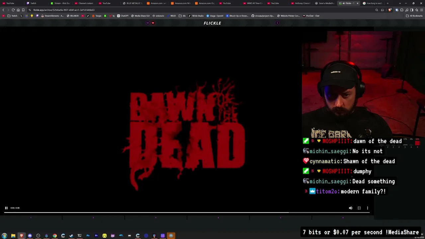
Task: Switch to the Send a MediaShare tab
Action: pyautogui.click(x=325, y=3)
